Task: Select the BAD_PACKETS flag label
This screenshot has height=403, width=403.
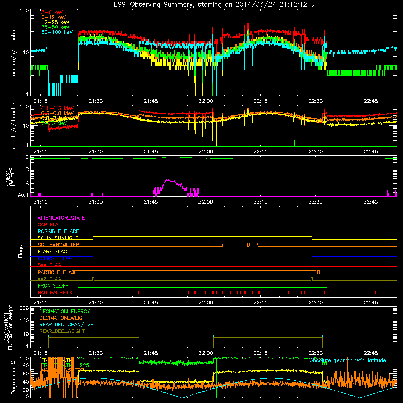Action: [x=55, y=293]
